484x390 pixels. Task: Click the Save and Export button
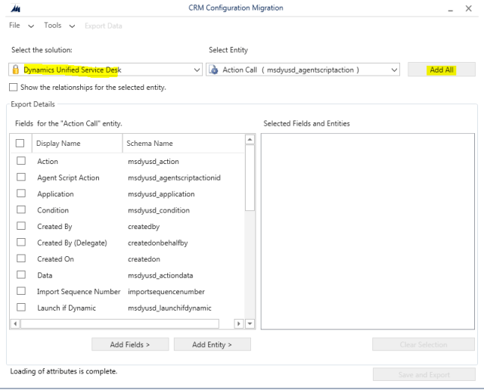(x=423, y=375)
